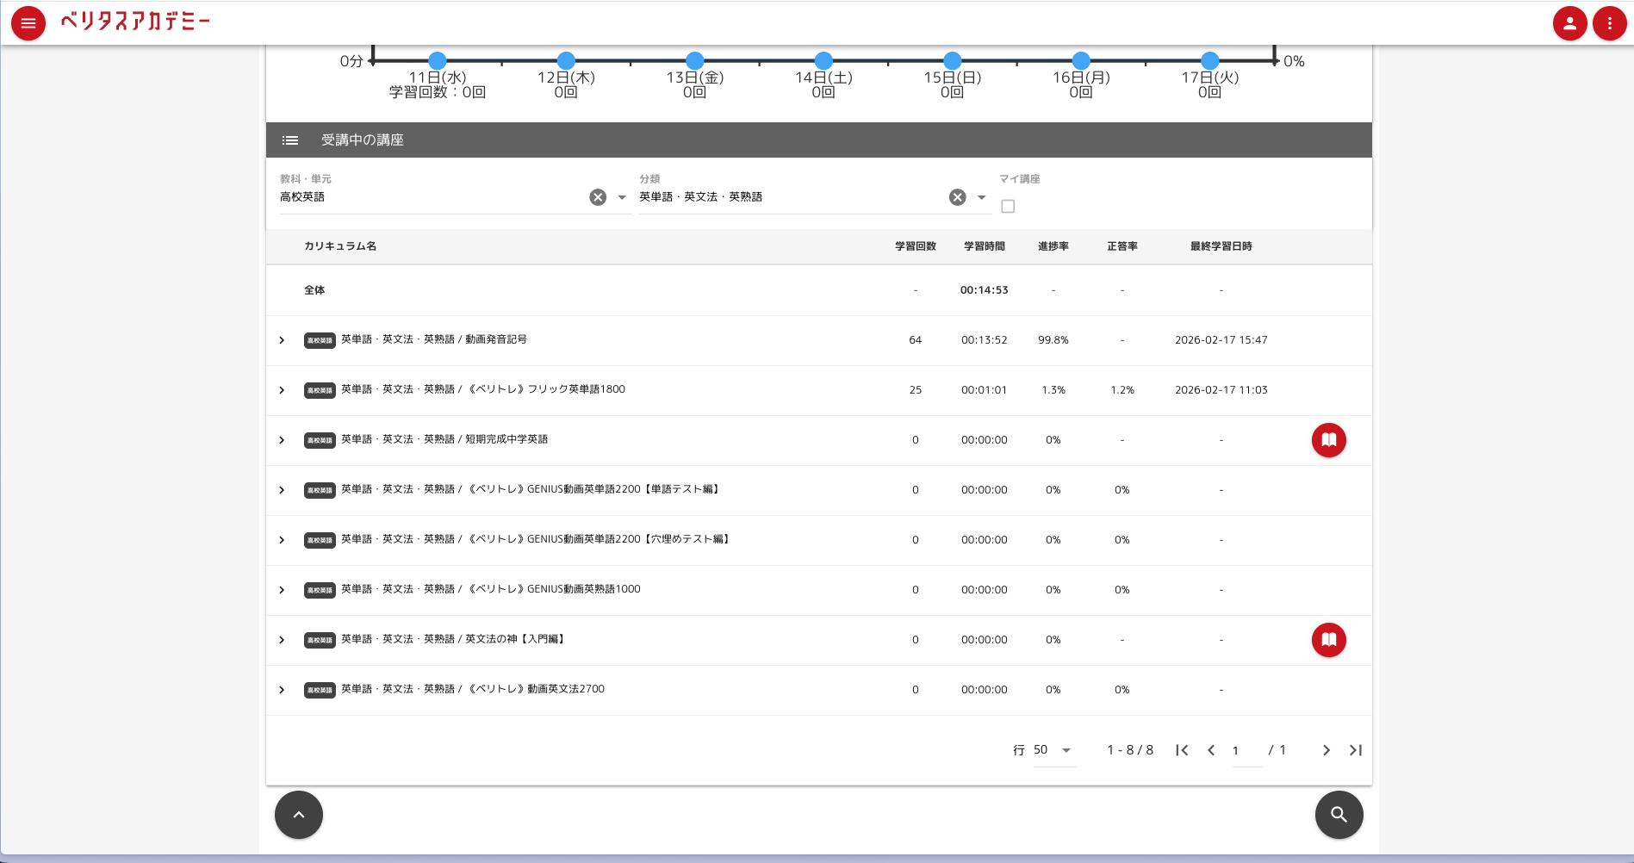This screenshot has width=1634, height=863.
Task: Open the hamburger navigation menu
Action: pos(28,23)
